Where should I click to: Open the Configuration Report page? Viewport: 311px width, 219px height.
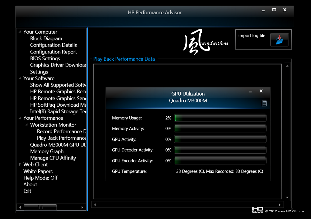tap(53, 52)
